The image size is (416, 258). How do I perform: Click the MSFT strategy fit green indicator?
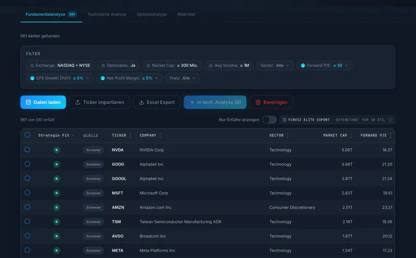57,193
